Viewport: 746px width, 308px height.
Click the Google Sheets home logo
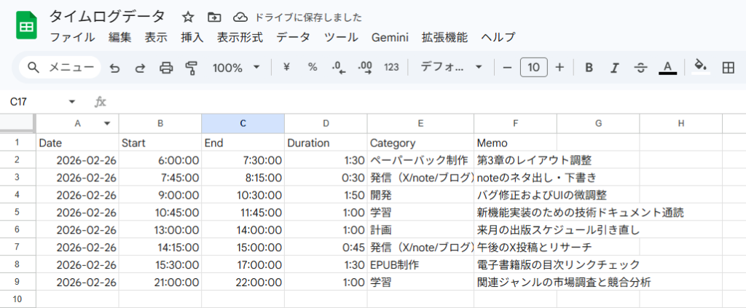(27, 26)
